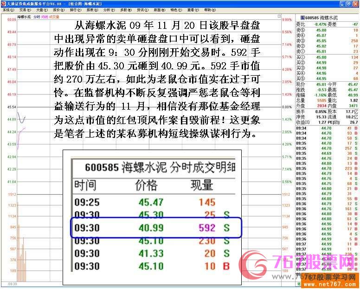Click the 换手 value 0.05%
360x289 pixels.
click(321, 112)
